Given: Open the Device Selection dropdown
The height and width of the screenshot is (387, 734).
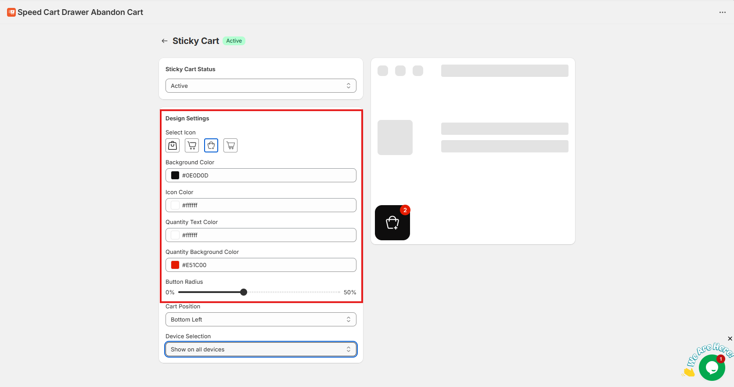Looking at the screenshot, I should point(261,349).
